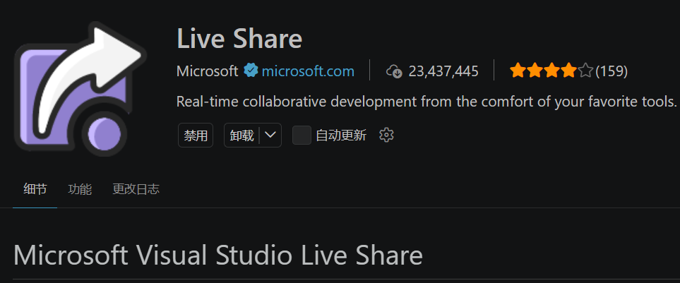680x283 pixels.
Task: Switch to the 更改日志 tab
Action: (x=136, y=189)
